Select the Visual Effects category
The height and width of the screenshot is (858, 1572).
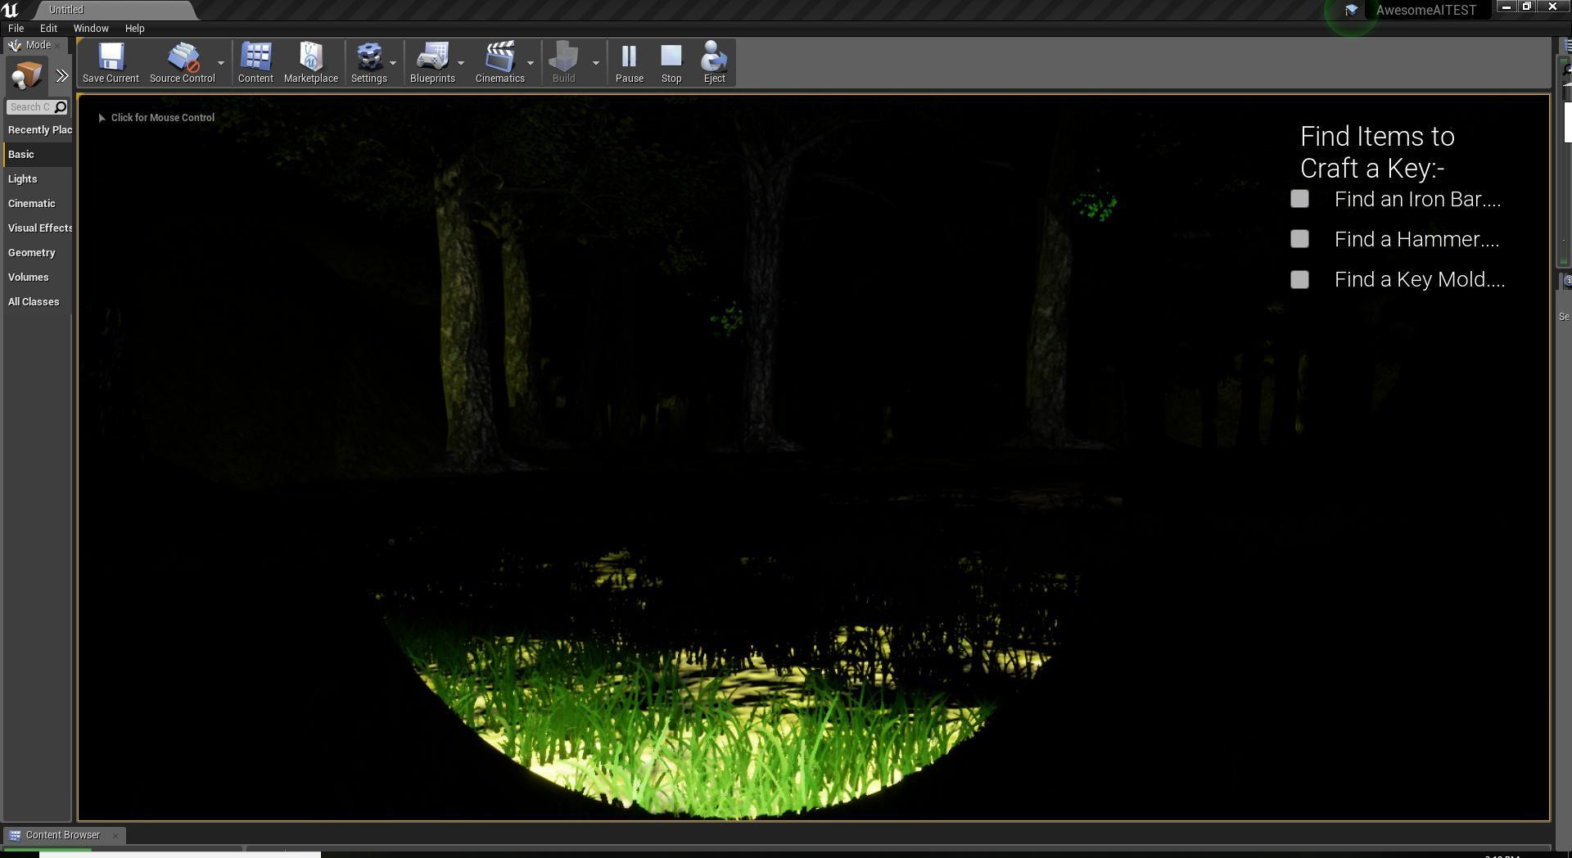pos(38,228)
